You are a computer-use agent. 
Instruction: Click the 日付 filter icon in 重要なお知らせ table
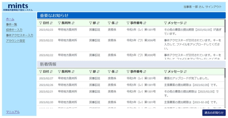pyautogui.click(x=40, y=23)
